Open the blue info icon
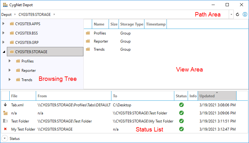 (x=245, y=14)
